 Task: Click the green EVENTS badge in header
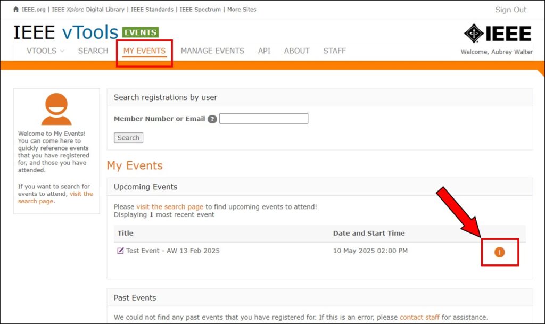(x=141, y=32)
